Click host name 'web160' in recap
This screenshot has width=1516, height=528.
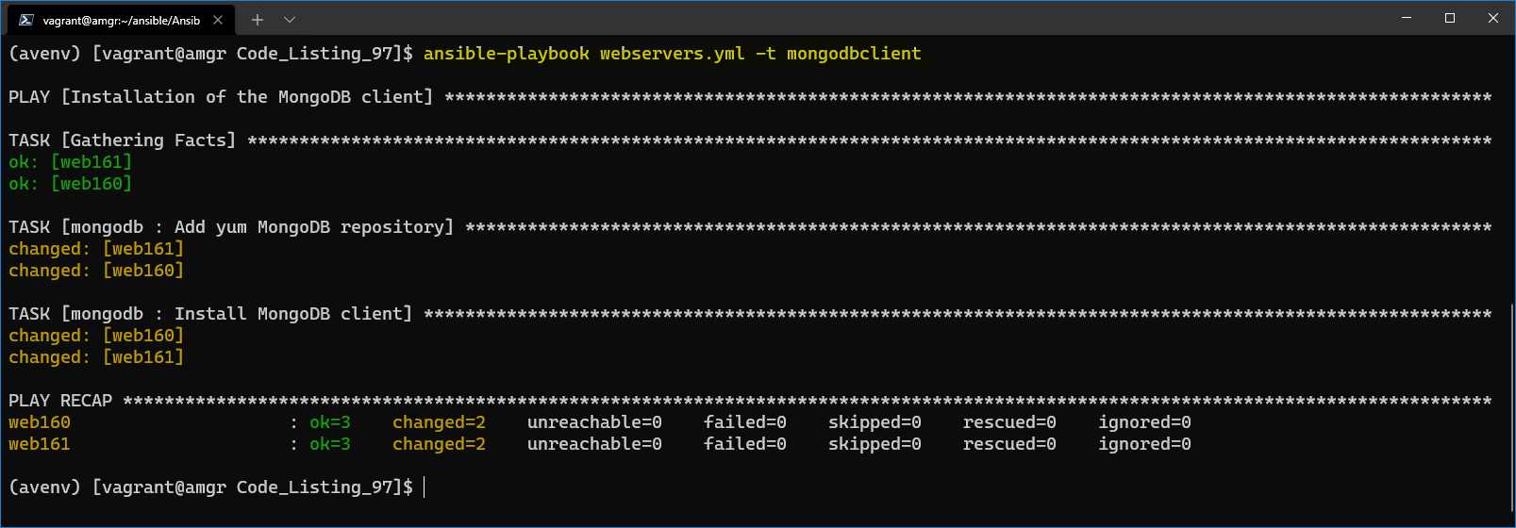tap(40, 422)
